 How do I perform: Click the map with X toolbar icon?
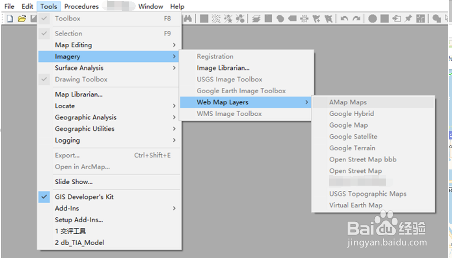pyautogui.click(x=329, y=19)
